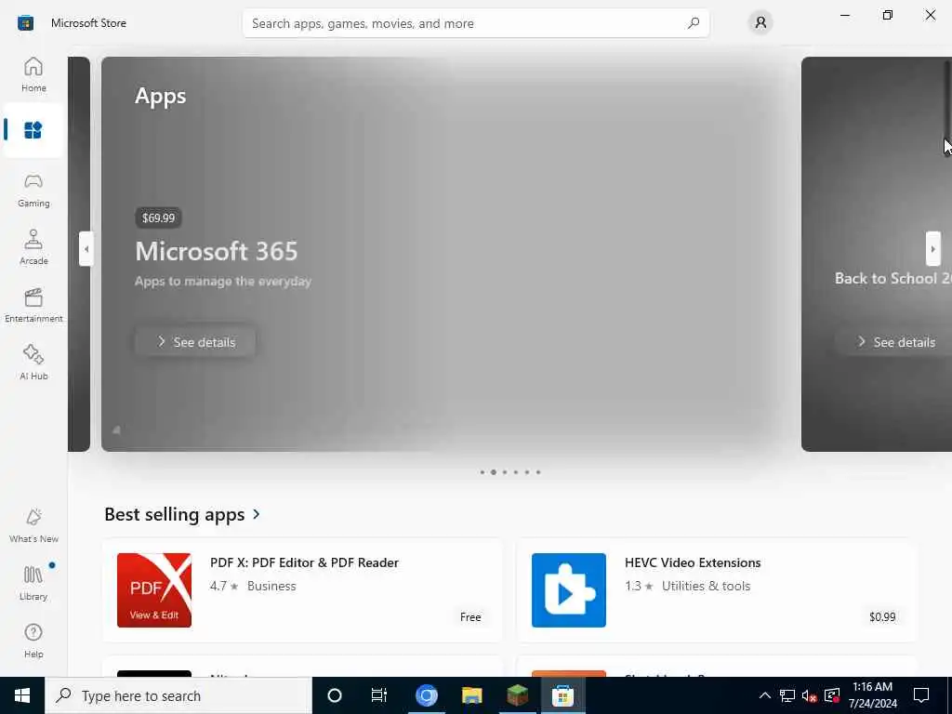Show next carousel slide arrow

click(x=933, y=249)
